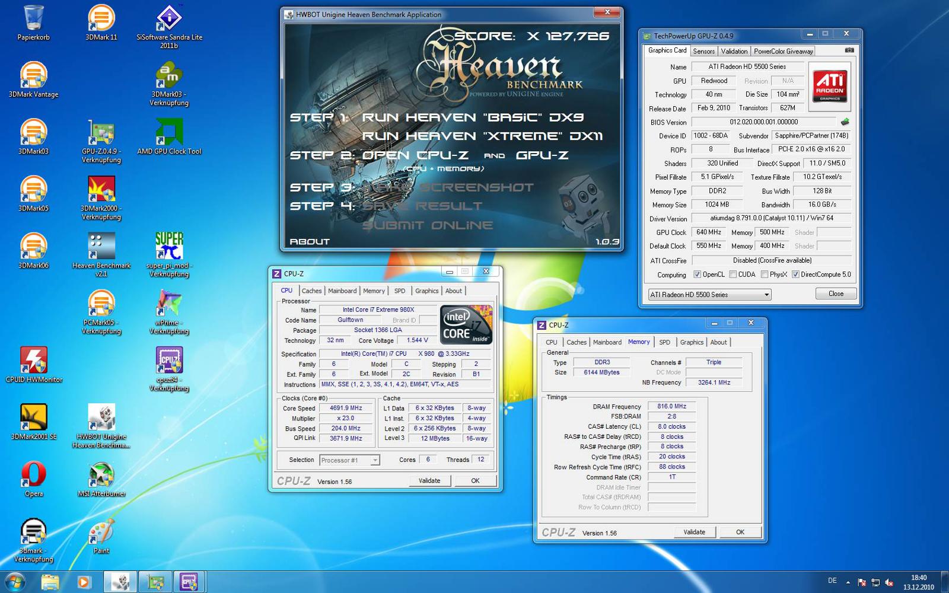Open Graphics tab in right CPU-Z window
The width and height of the screenshot is (949, 593).
692,342
